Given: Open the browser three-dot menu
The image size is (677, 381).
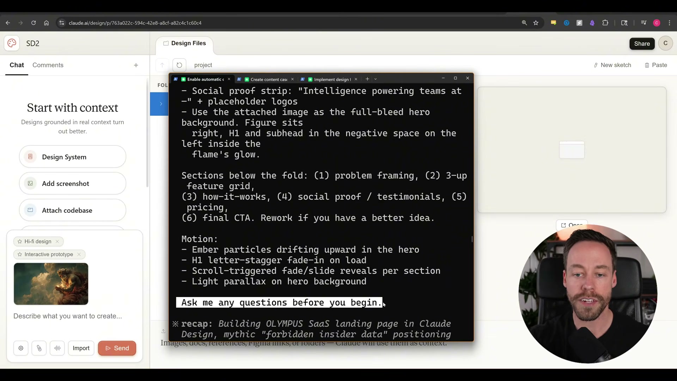Looking at the screenshot, I should point(670,23).
